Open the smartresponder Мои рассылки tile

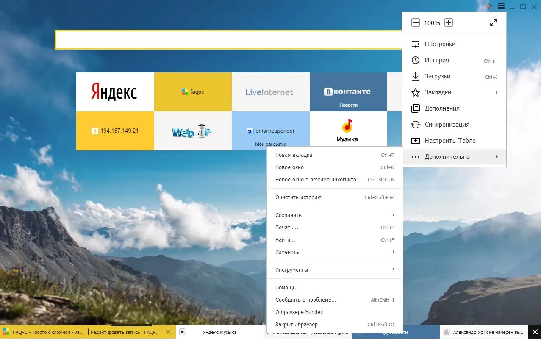[x=270, y=131]
